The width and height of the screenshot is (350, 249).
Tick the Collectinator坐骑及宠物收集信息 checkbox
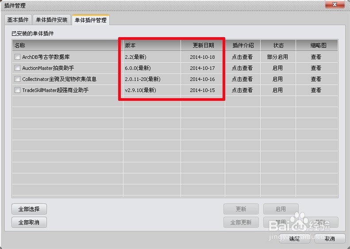point(17,79)
